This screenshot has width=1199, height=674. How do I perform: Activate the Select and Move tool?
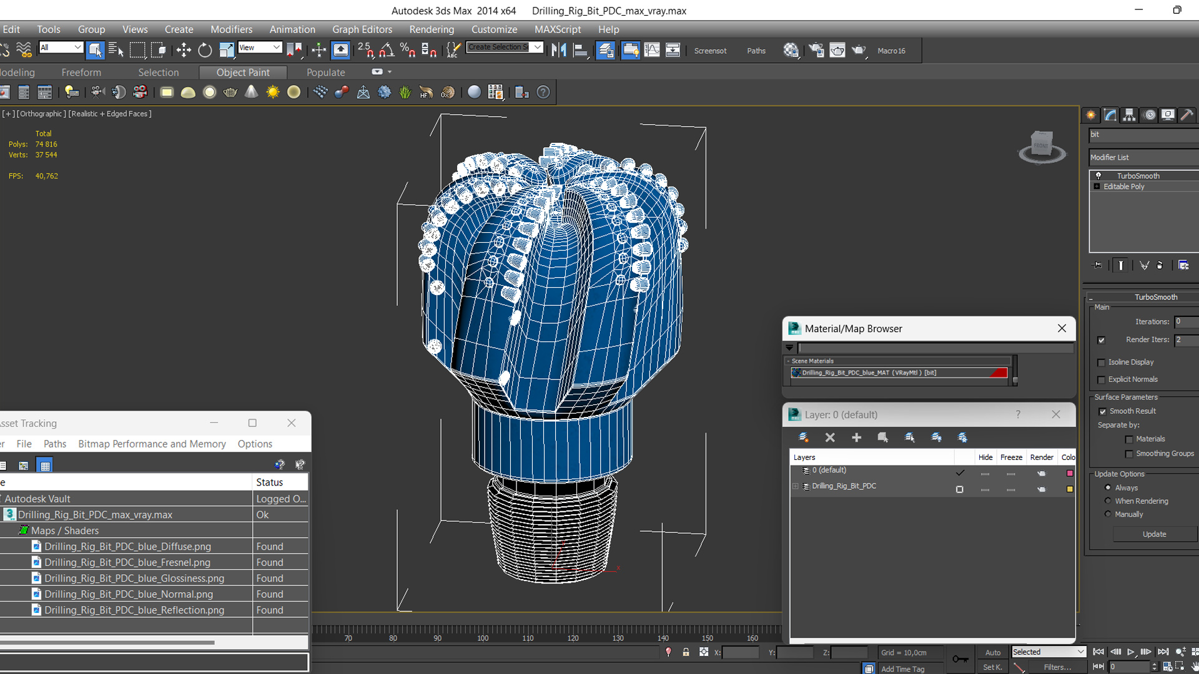click(x=184, y=50)
